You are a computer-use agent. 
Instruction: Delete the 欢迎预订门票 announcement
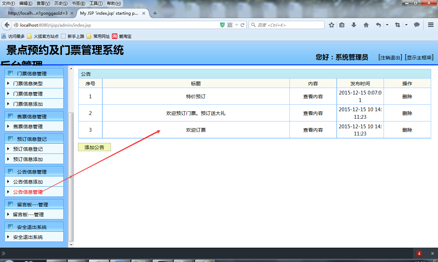coord(407,113)
